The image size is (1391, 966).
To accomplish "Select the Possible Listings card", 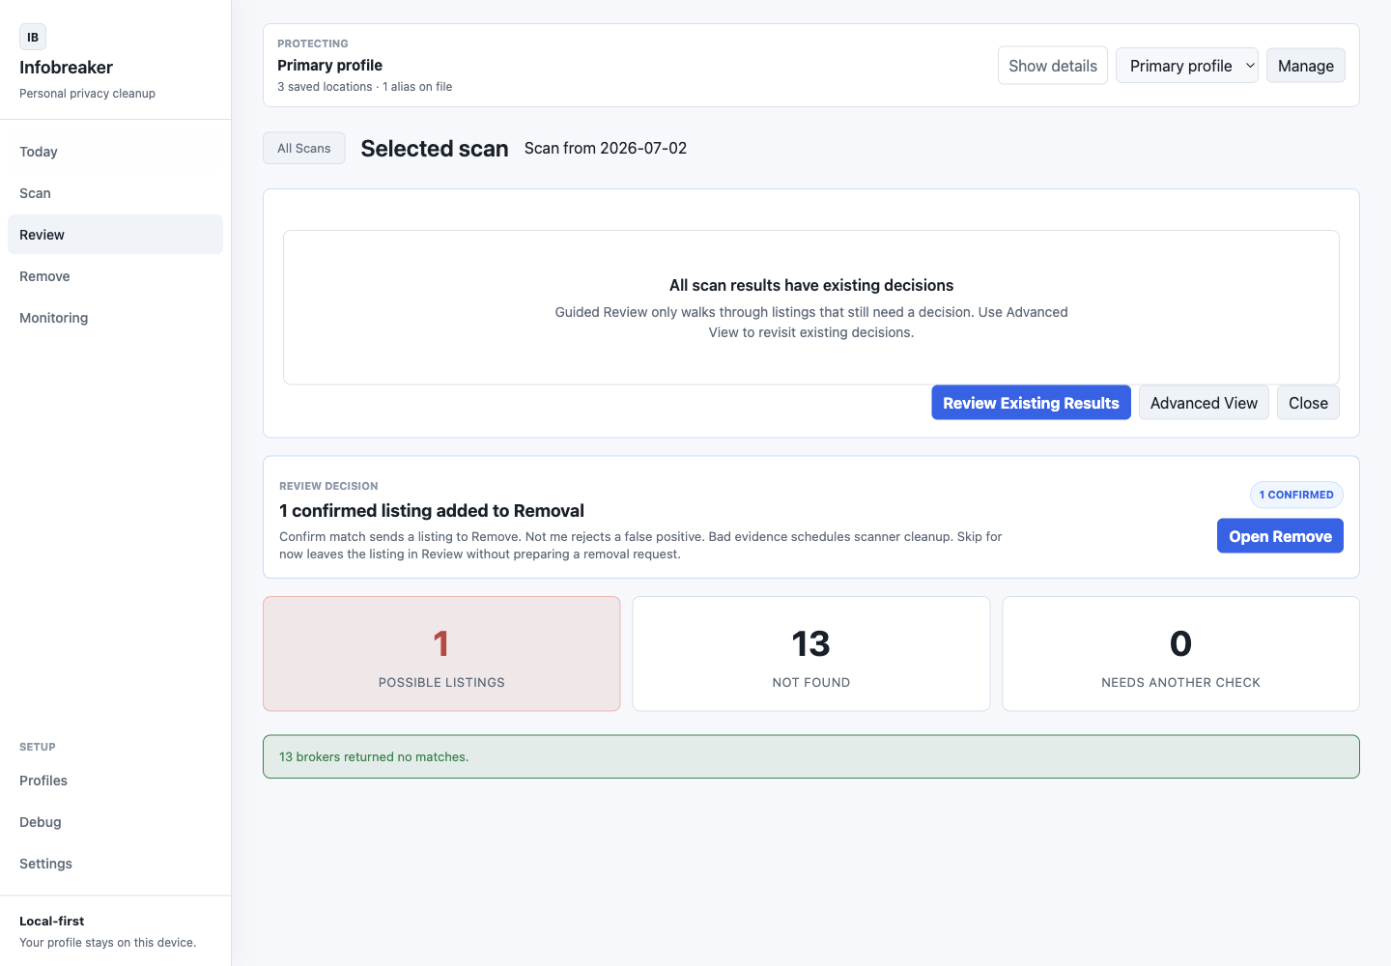I will pyautogui.click(x=441, y=654).
